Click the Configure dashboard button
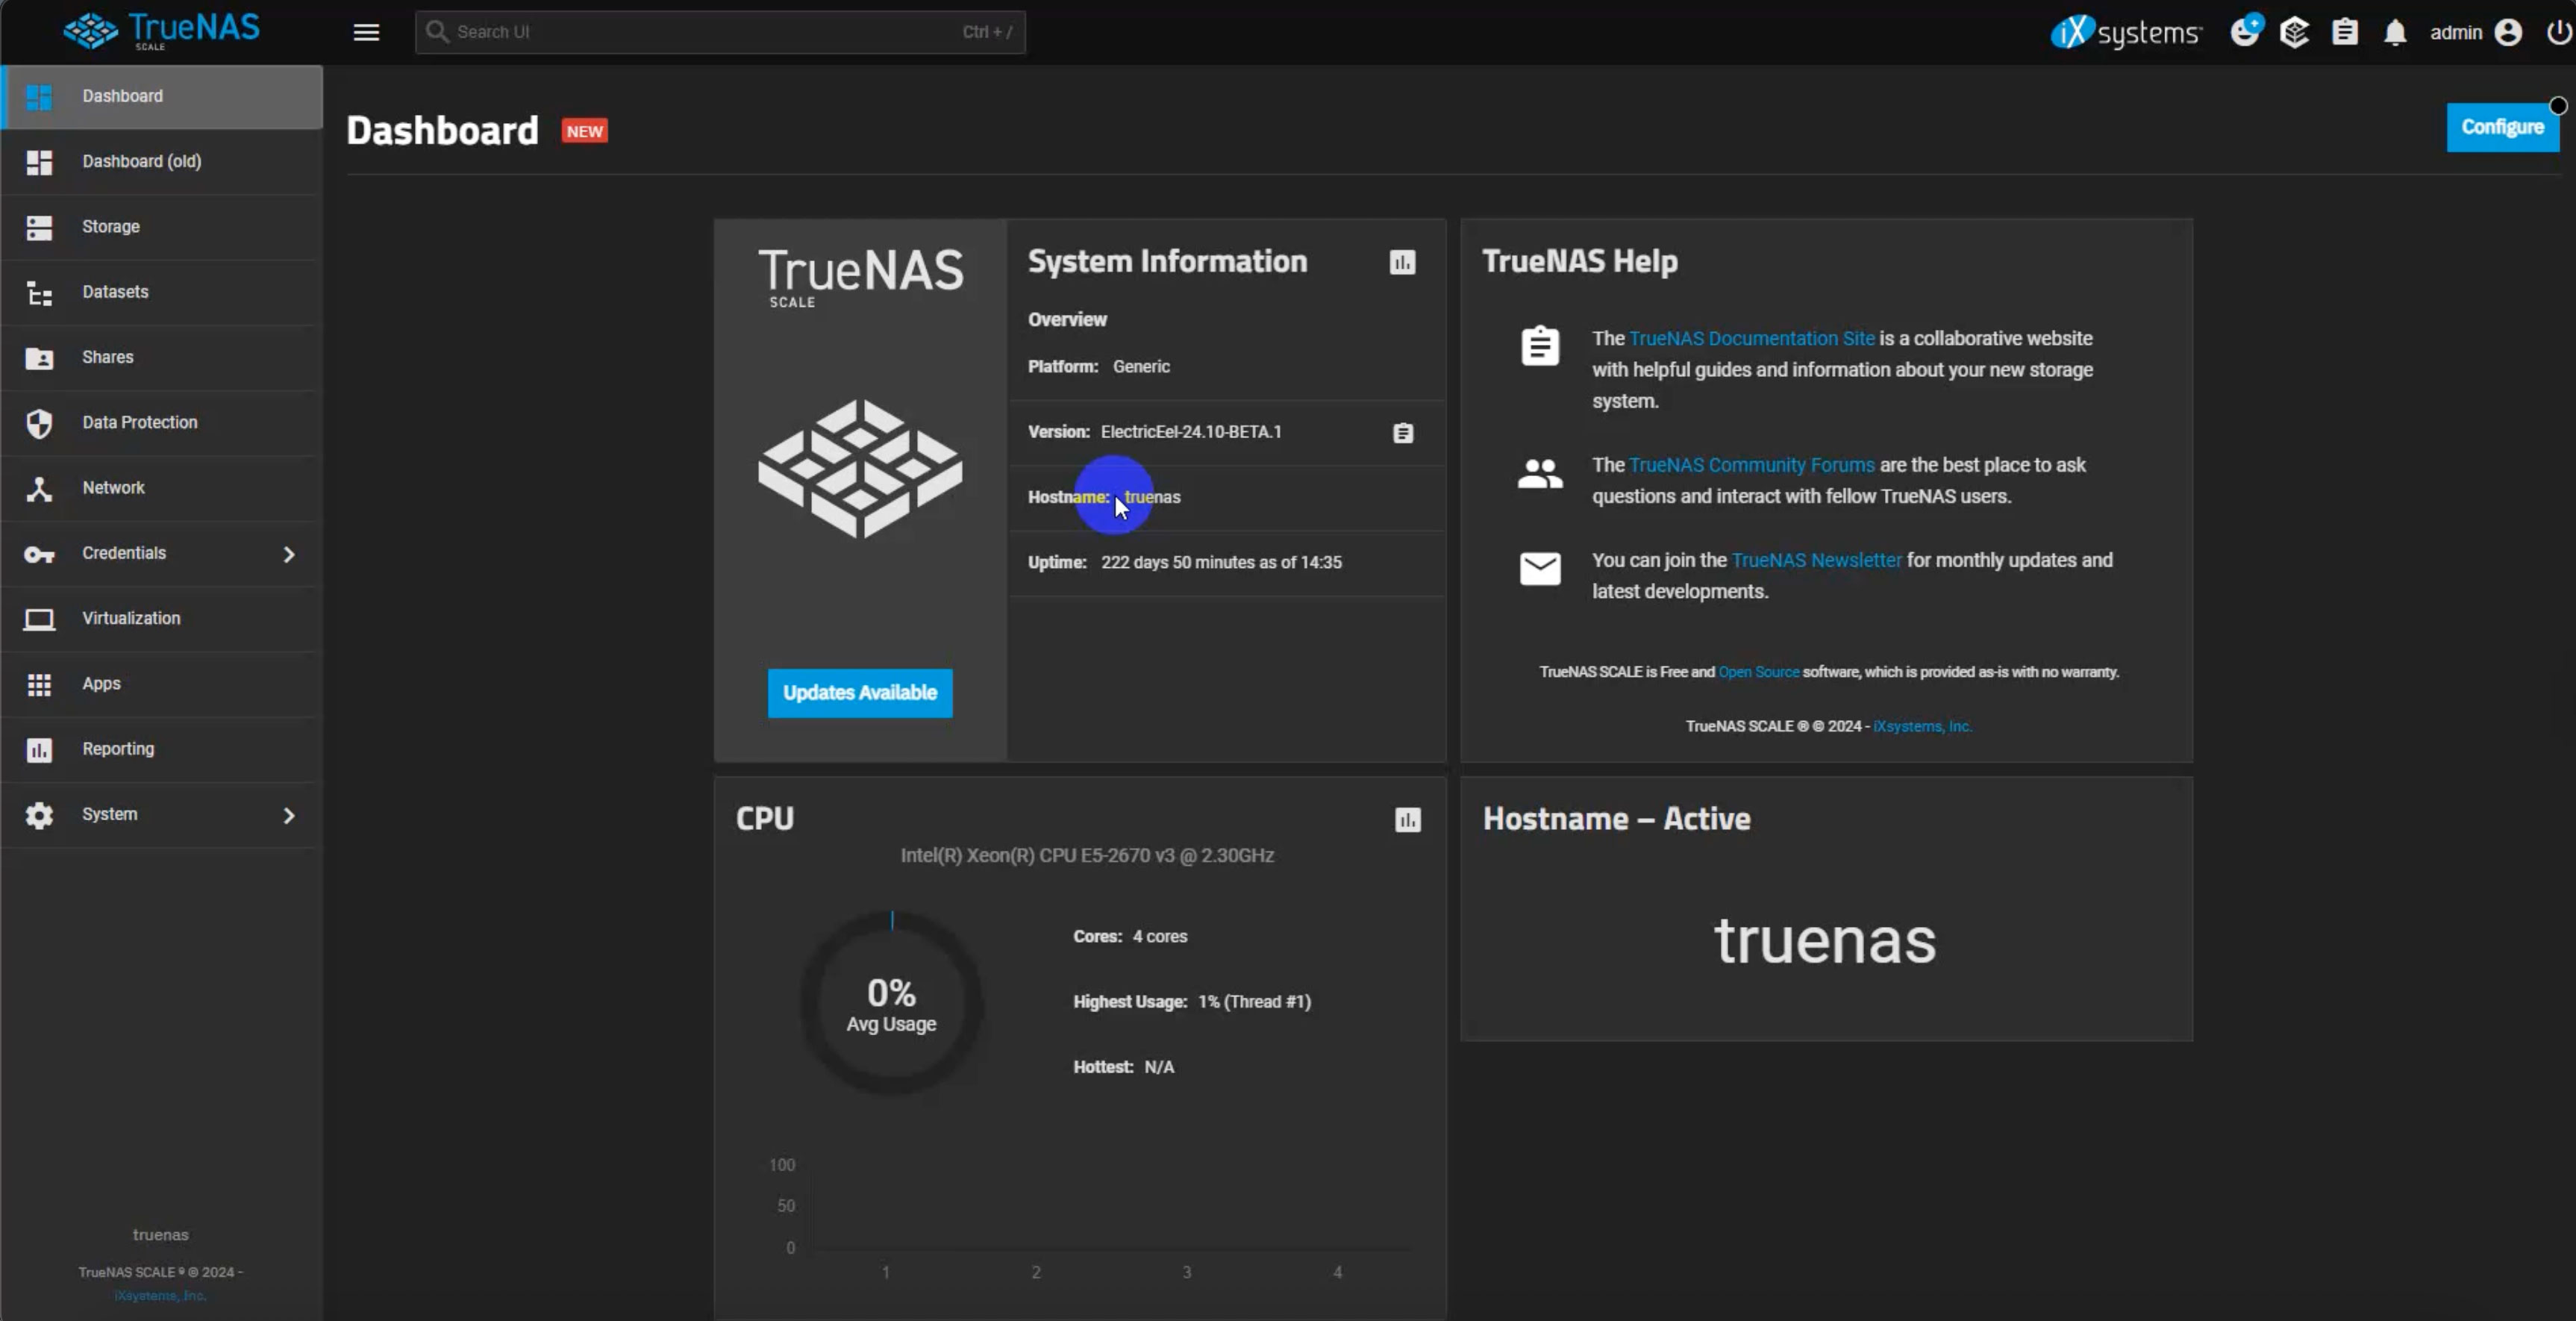 [x=2502, y=127]
